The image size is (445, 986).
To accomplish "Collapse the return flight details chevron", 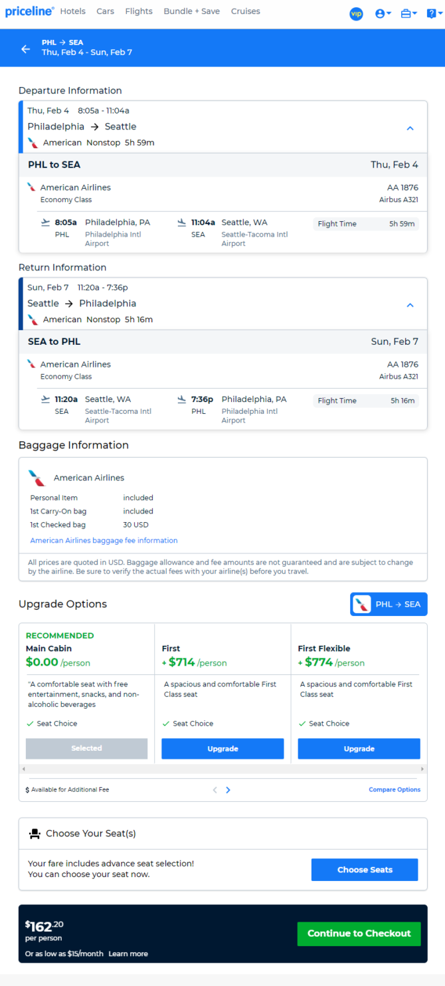I will [x=410, y=305].
